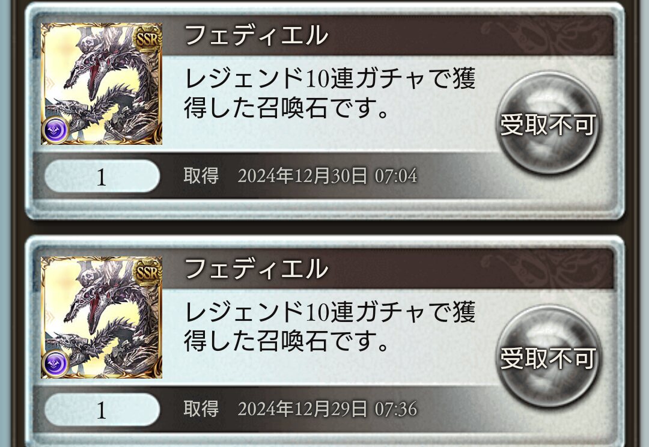Viewport: 649px width, 447px height.
Task: Click dark element icon on the bottom summon
Action: click(x=55, y=364)
